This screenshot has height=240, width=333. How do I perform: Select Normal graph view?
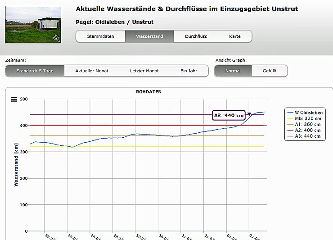233,71
